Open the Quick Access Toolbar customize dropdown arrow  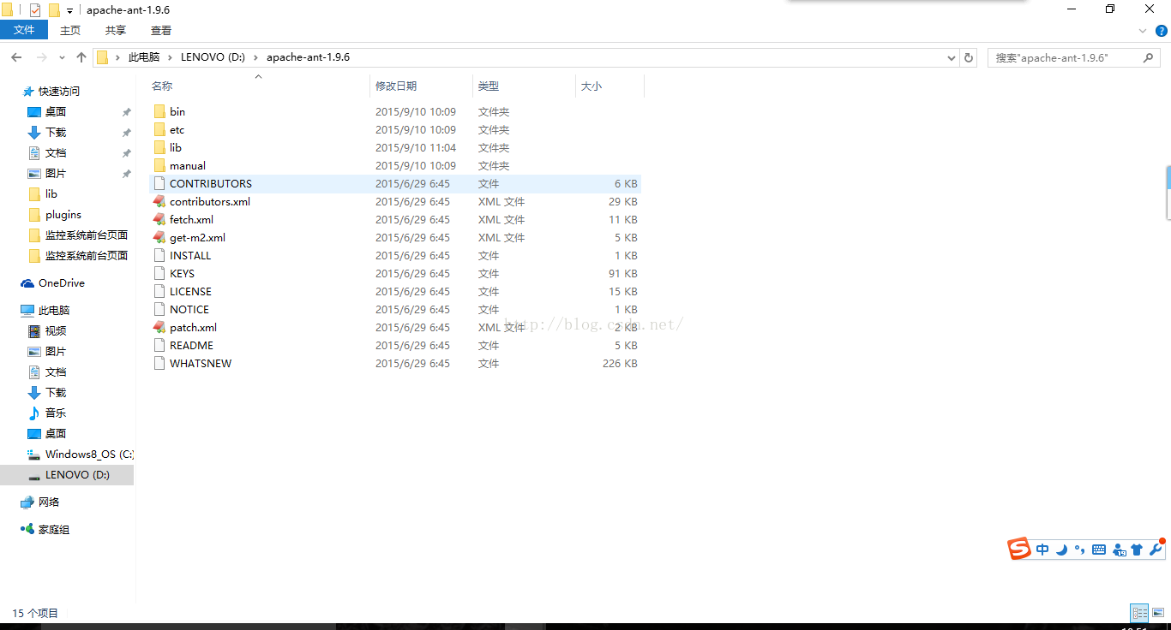pos(69,11)
